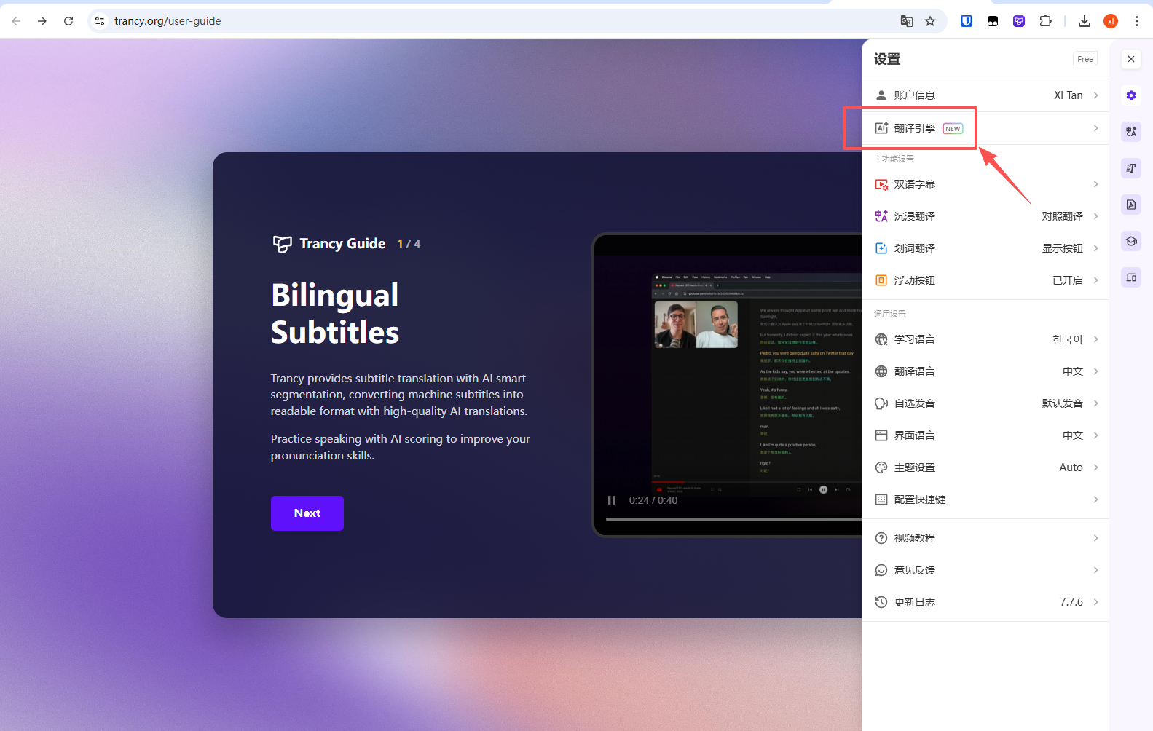Pause the guide video
The width and height of the screenshot is (1153, 731).
[612, 500]
